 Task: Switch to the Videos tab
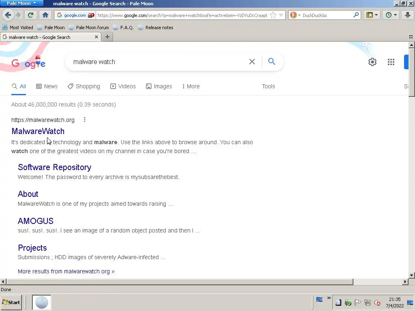pyautogui.click(x=123, y=86)
